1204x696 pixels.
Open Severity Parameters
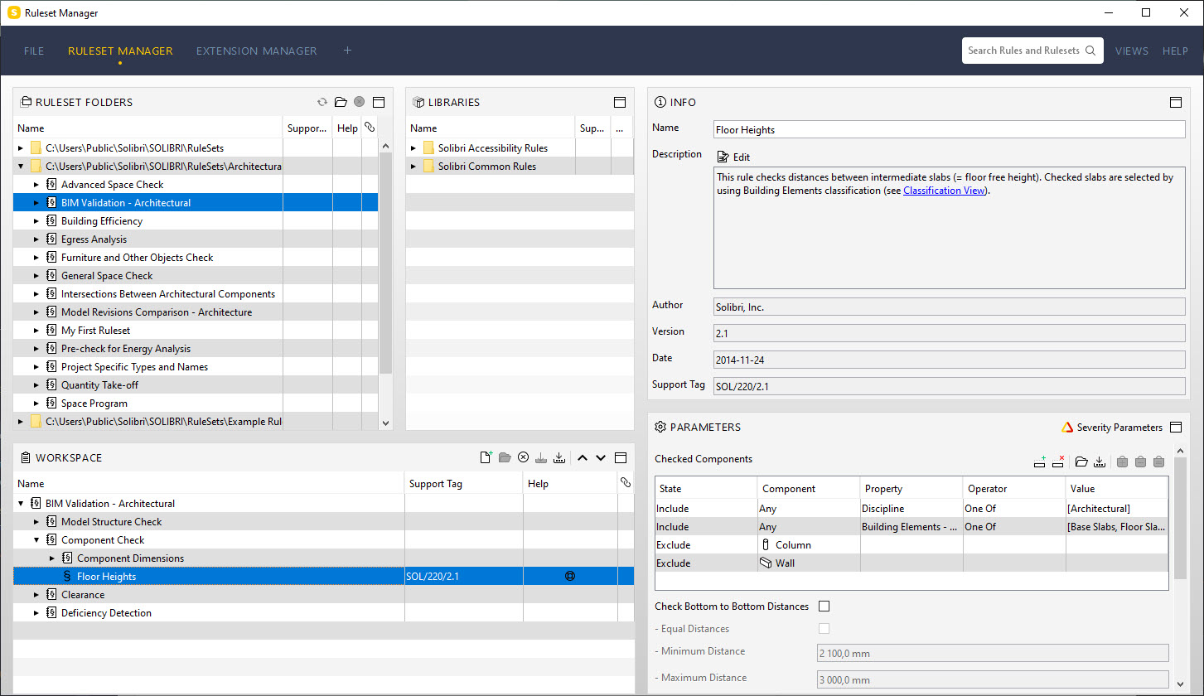1112,428
